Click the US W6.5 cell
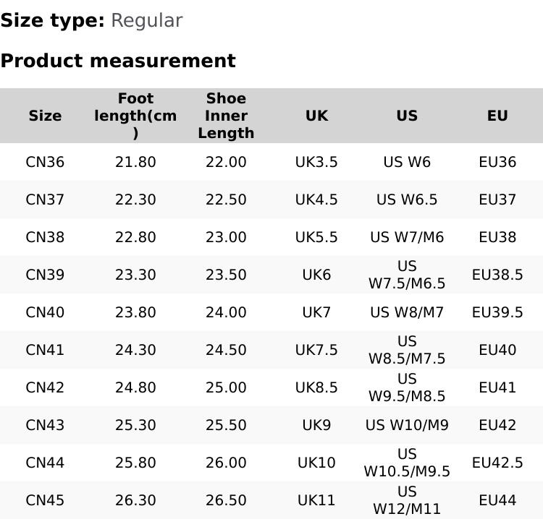This screenshot has height=519, width=543. pyautogui.click(x=407, y=200)
